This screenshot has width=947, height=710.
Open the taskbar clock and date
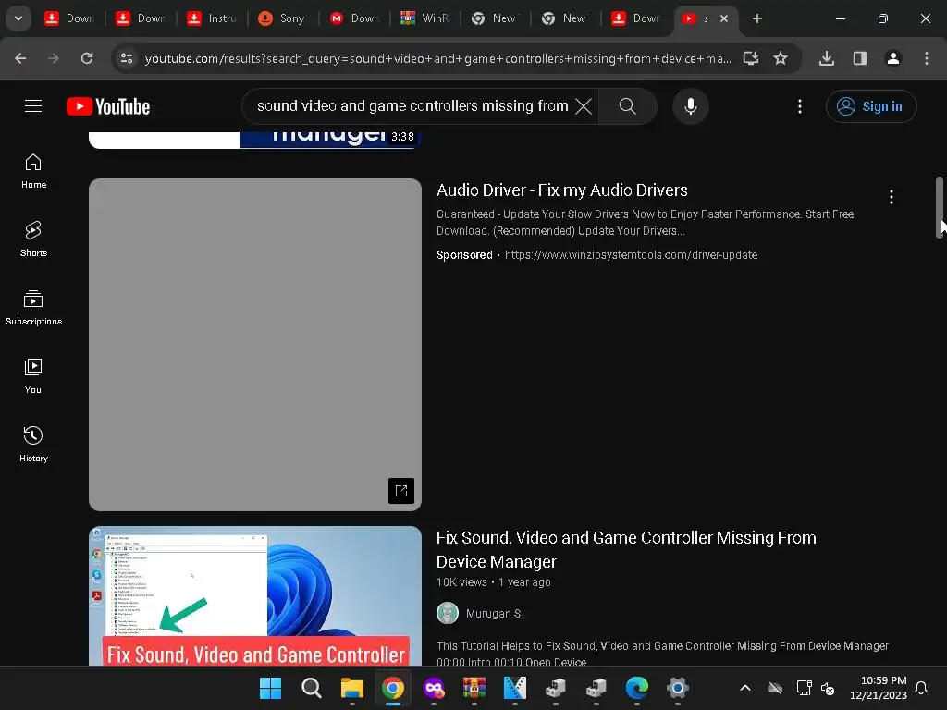click(879, 688)
